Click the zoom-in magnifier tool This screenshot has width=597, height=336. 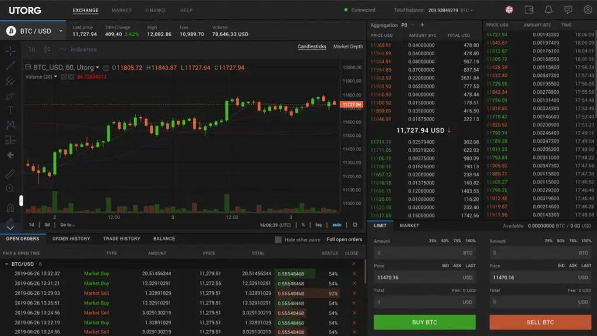click(x=10, y=188)
